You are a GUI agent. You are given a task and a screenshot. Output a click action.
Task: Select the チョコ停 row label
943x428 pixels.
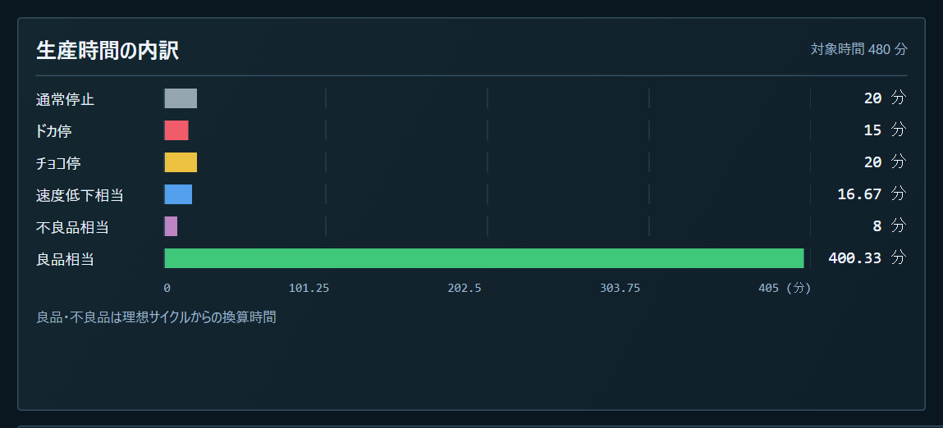tap(58, 163)
